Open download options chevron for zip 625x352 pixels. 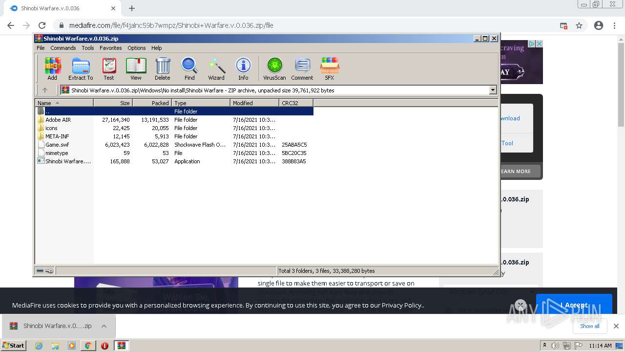tap(104, 326)
